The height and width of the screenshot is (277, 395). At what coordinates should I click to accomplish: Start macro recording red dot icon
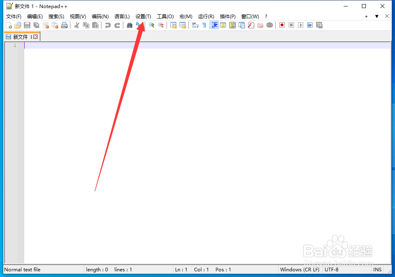(x=282, y=25)
